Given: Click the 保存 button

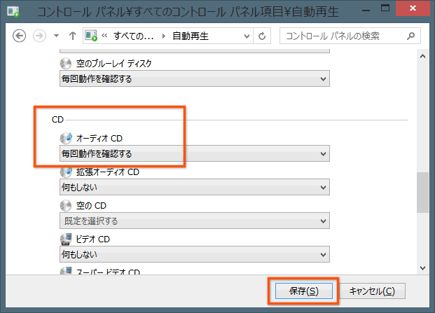Looking at the screenshot, I should click(303, 291).
